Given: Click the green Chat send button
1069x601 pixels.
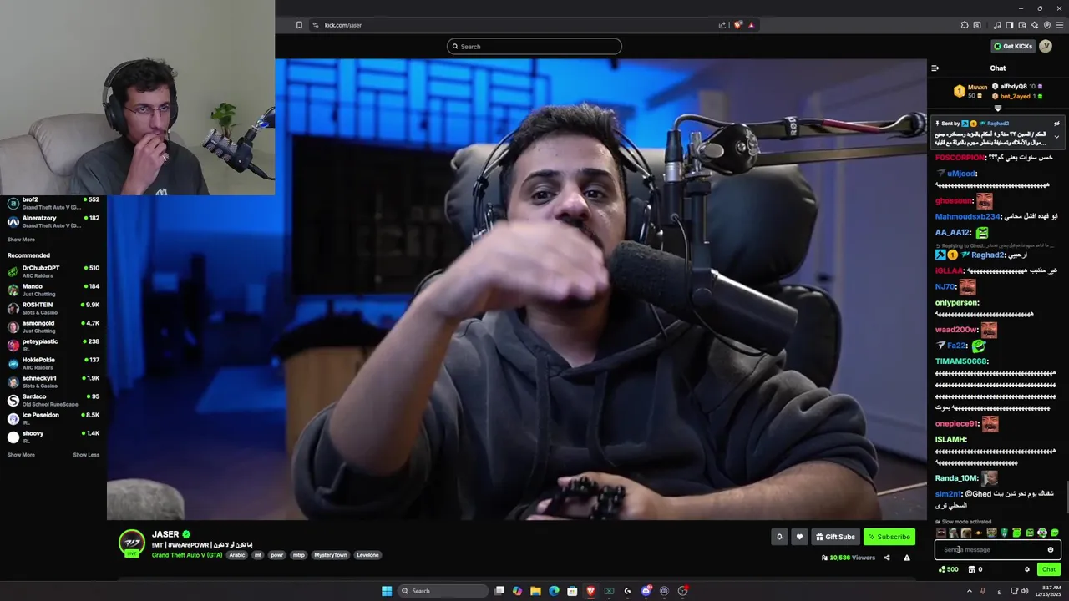Looking at the screenshot, I should tap(1049, 569).
